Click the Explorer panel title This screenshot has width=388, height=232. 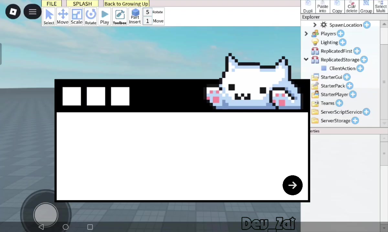(x=311, y=17)
